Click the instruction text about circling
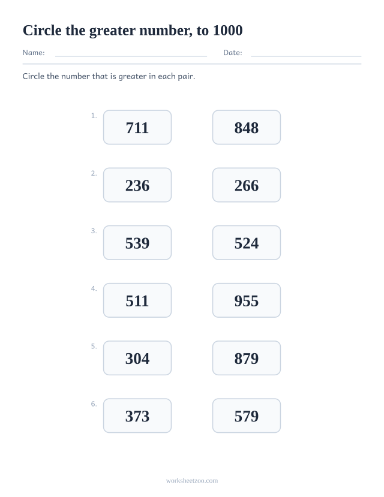Viewport: 384px width, 497px height. (109, 76)
